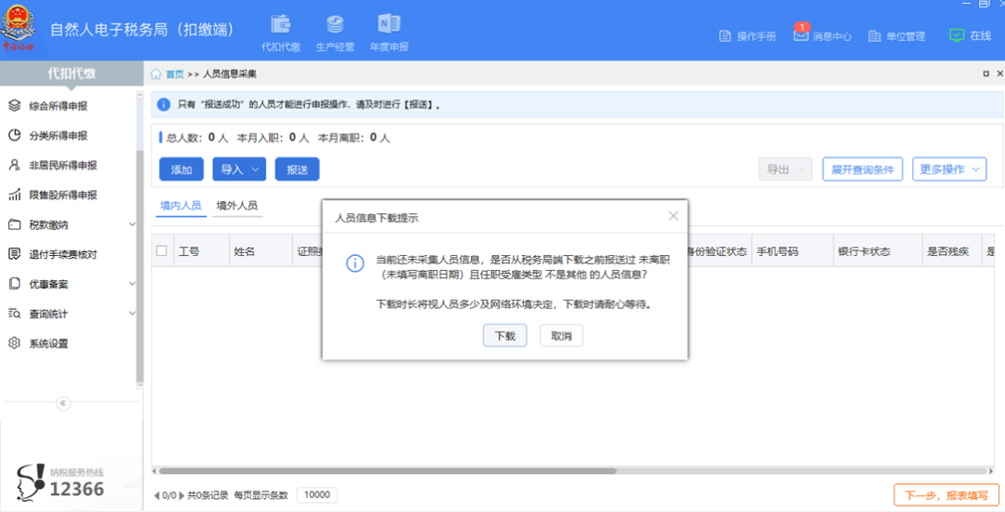Click the 身份验证状态 column header
Viewport: 1005px width, 512px height.
point(717,251)
